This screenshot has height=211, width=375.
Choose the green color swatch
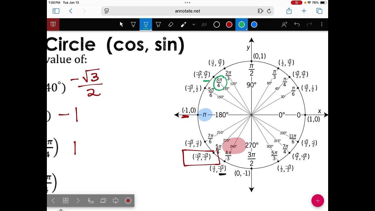coord(242,25)
